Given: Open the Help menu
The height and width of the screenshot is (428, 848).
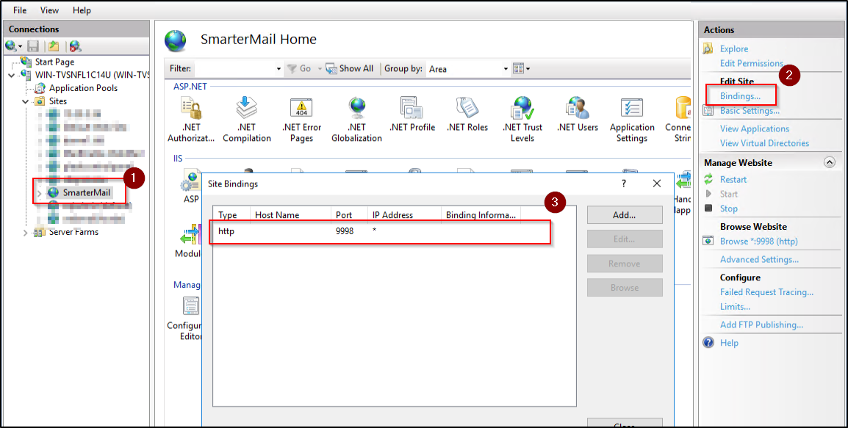Looking at the screenshot, I should tap(82, 10).
